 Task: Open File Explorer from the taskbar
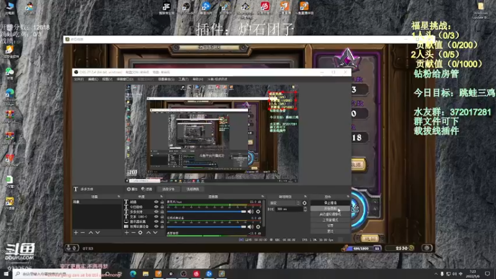click(146, 273)
